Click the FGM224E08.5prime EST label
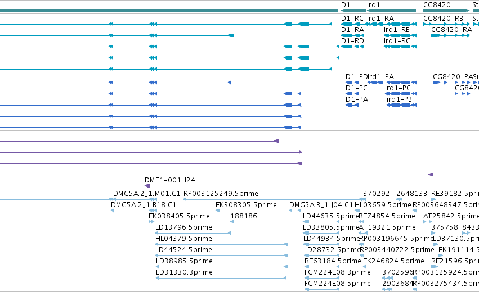 pyautogui.click(x=338, y=284)
